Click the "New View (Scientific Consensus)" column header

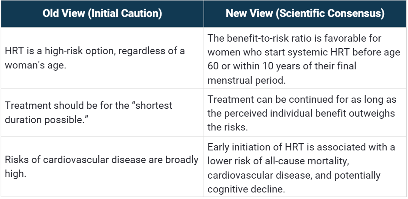305,13
